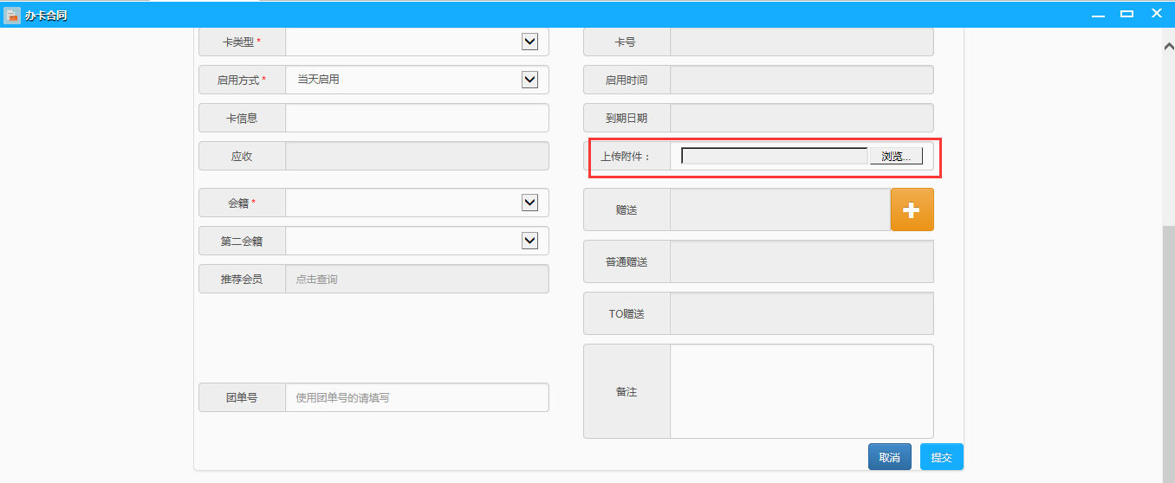
Task: Click the 应收 amount field
Action: point(417,156)
